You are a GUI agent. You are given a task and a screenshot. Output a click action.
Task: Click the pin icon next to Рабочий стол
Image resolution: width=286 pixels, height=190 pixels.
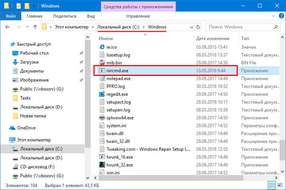click(x=82, y=53)
